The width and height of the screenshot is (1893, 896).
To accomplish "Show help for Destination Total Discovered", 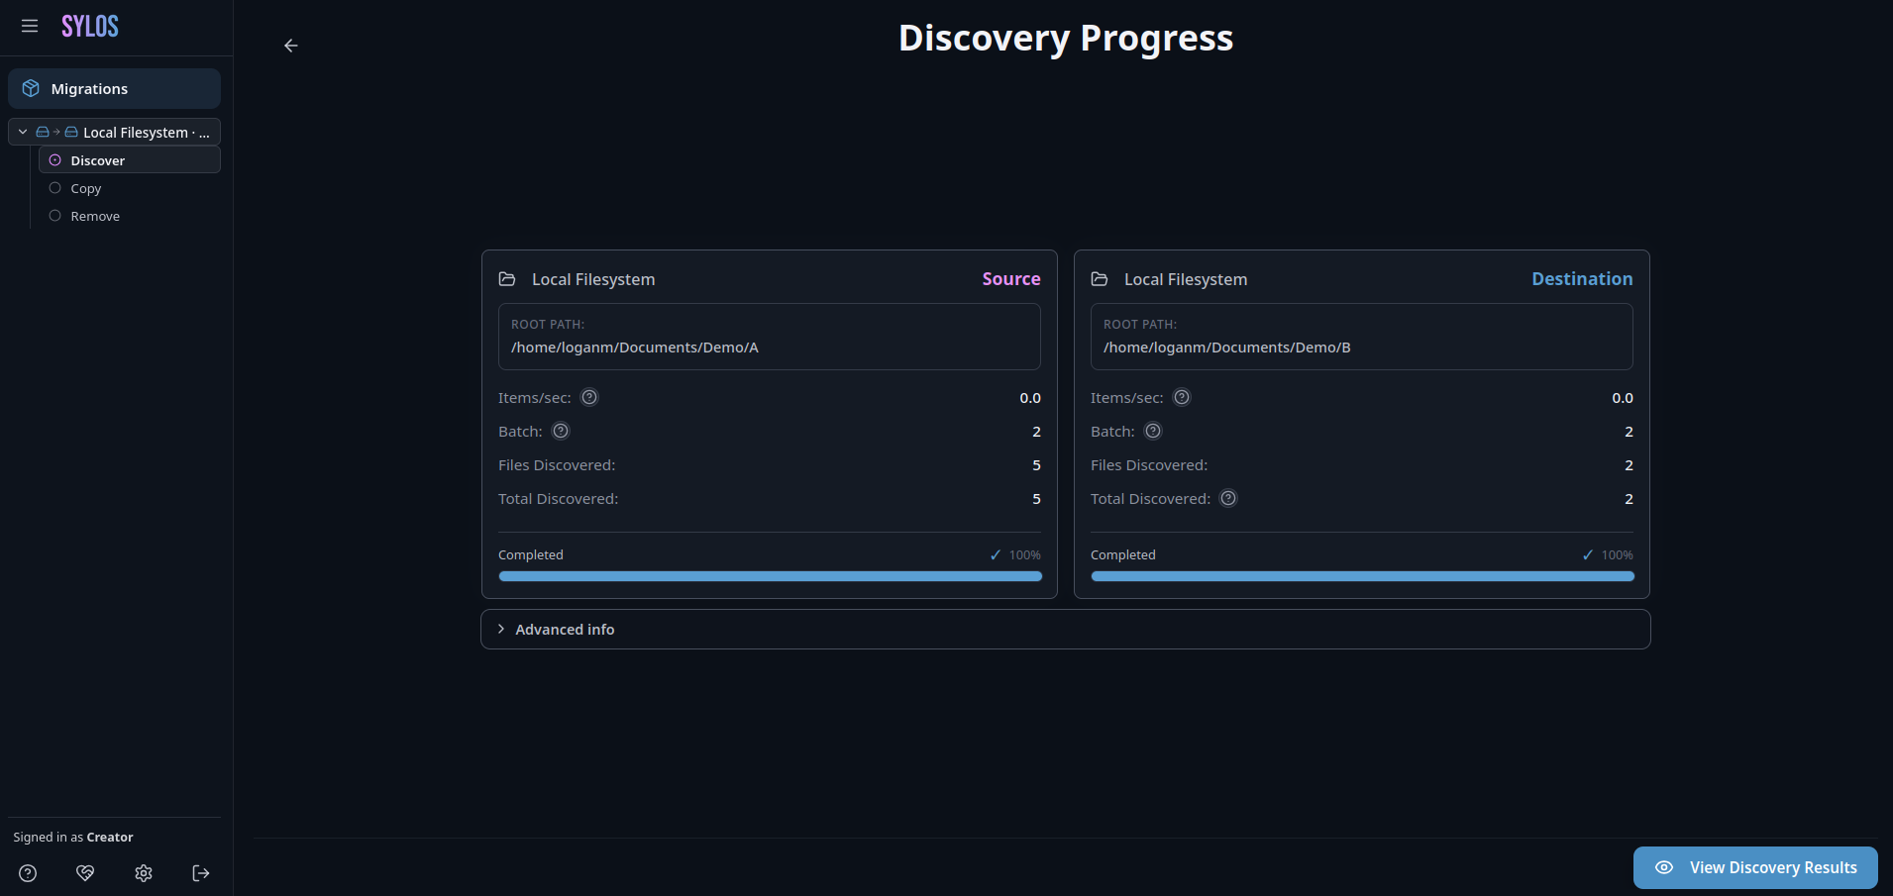I will (1228, 498).
